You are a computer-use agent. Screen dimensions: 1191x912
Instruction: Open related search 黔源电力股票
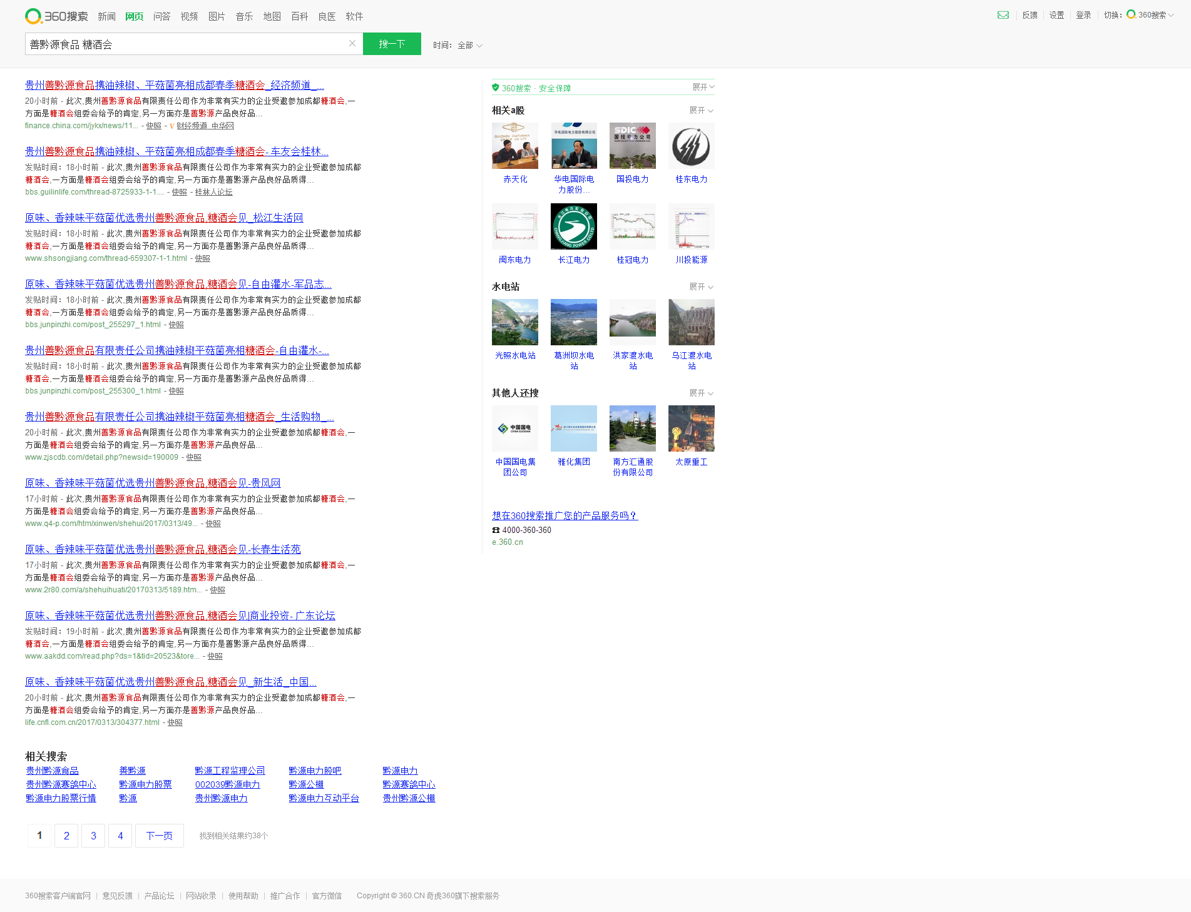(x=145, y=784)
